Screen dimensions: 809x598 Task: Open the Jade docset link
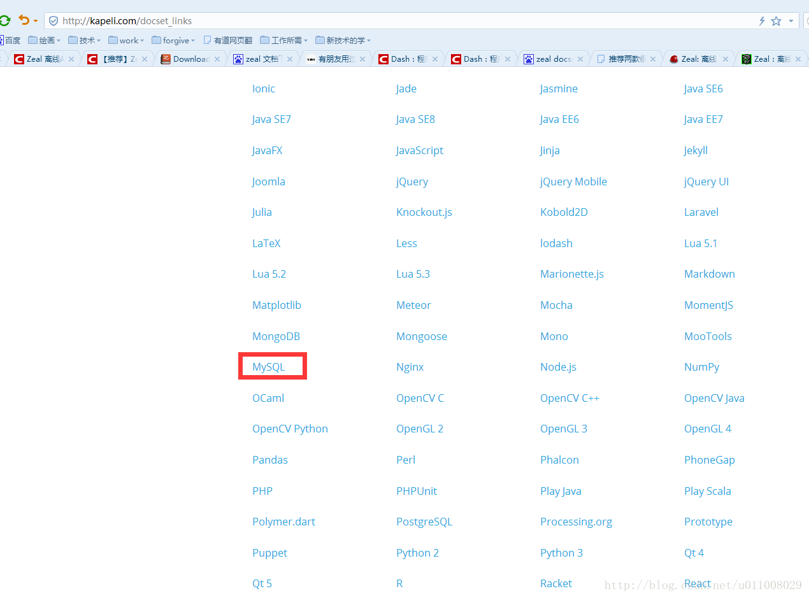click(406, 89)
